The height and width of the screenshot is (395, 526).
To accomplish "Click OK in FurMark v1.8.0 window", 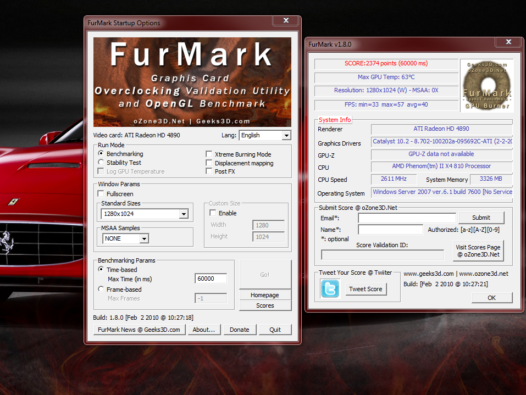I will (x=492, y=298).
